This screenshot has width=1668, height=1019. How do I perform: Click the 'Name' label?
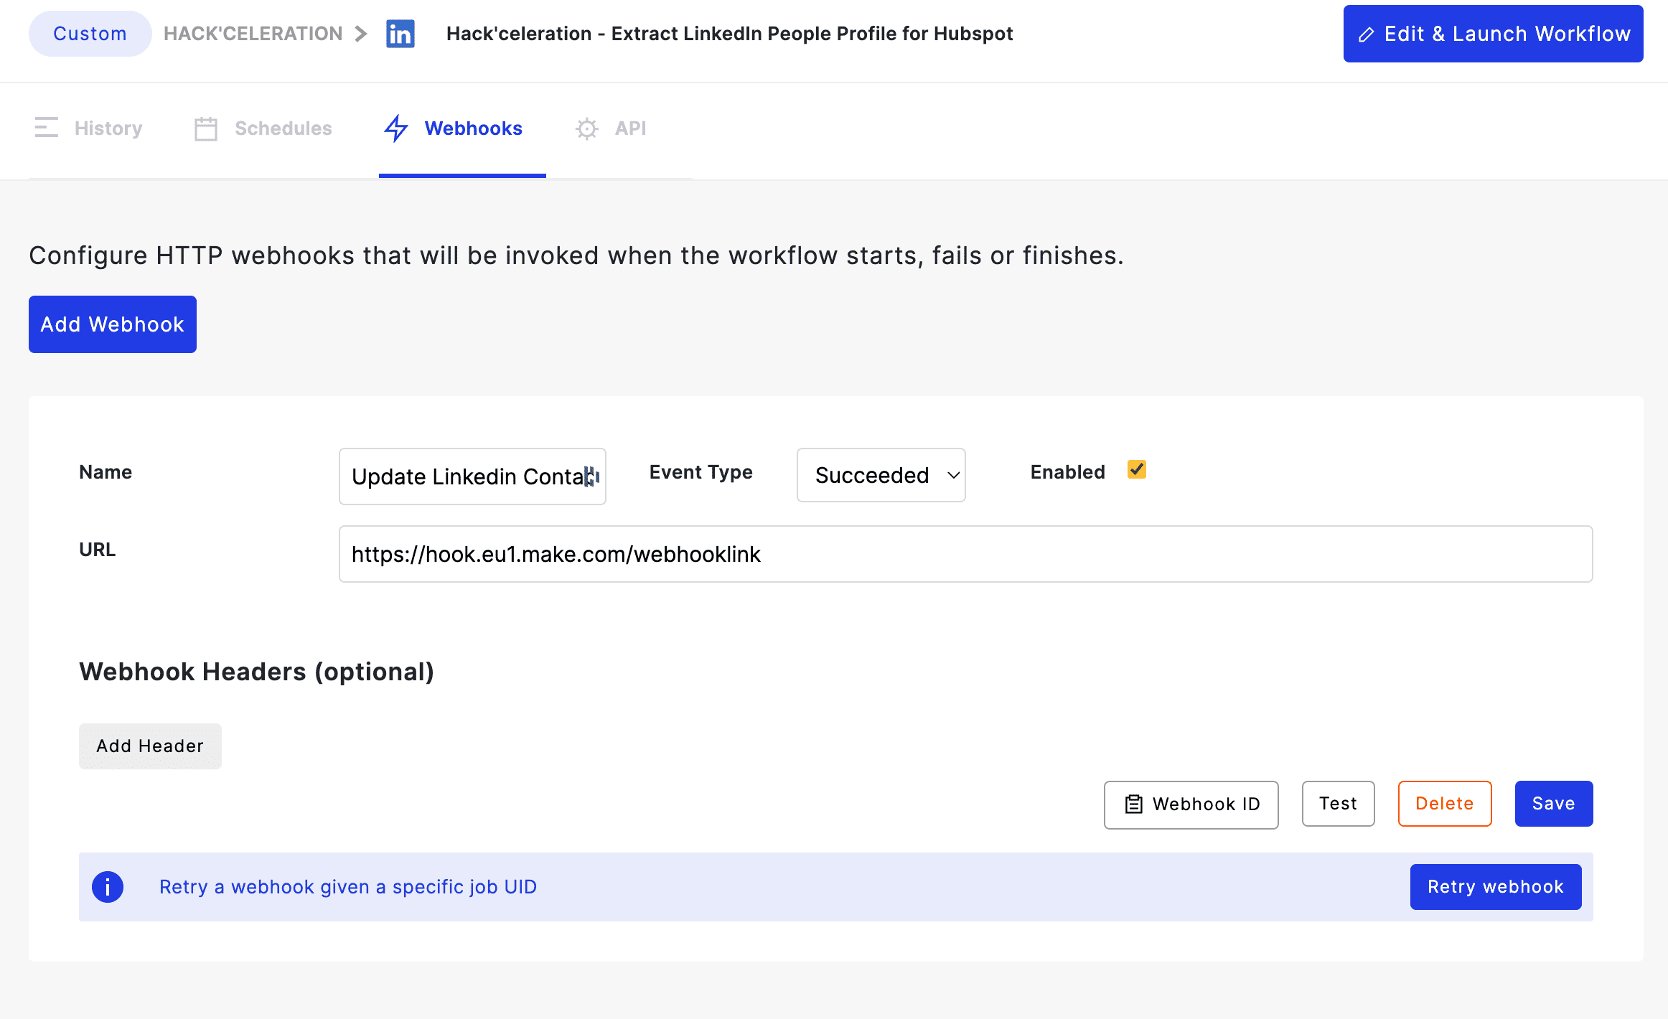click(106, 472)
